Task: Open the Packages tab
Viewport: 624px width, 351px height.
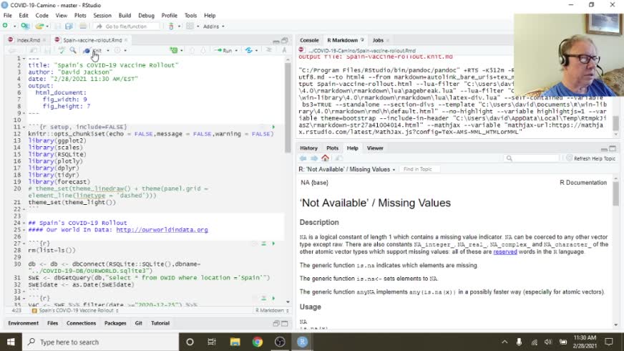Action: click(115, 323)
